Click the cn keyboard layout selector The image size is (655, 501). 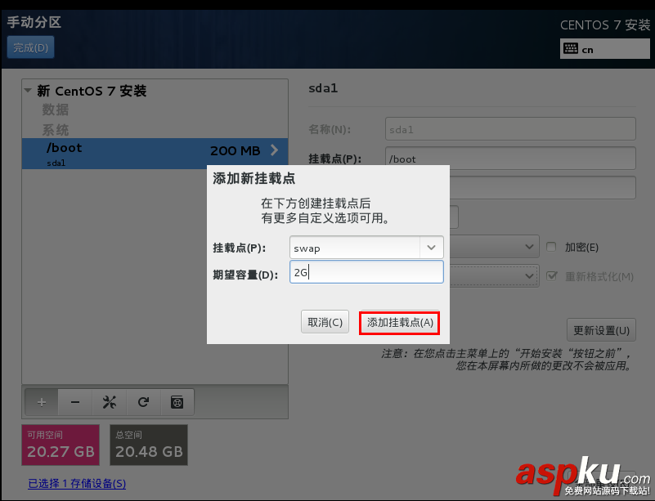(605, 49)
